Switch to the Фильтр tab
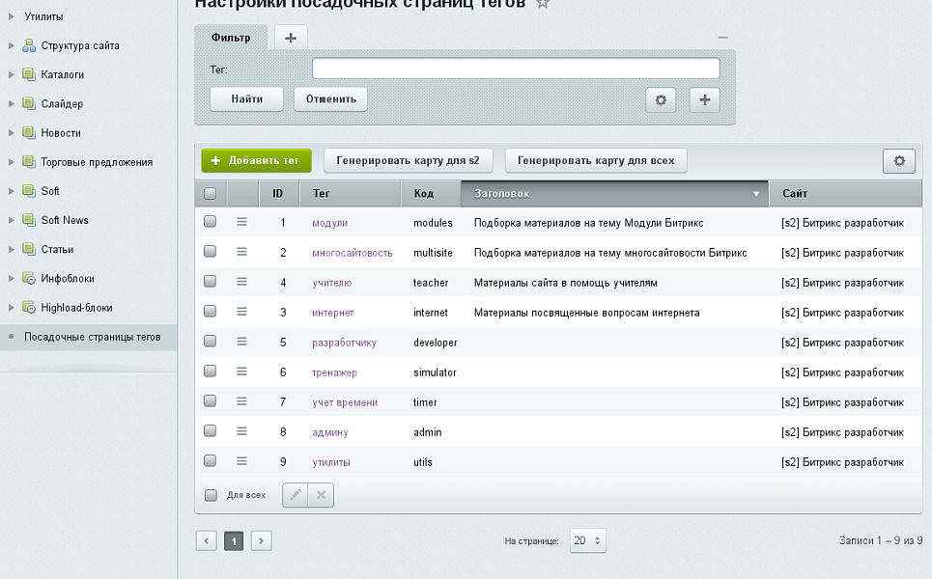 231,38
